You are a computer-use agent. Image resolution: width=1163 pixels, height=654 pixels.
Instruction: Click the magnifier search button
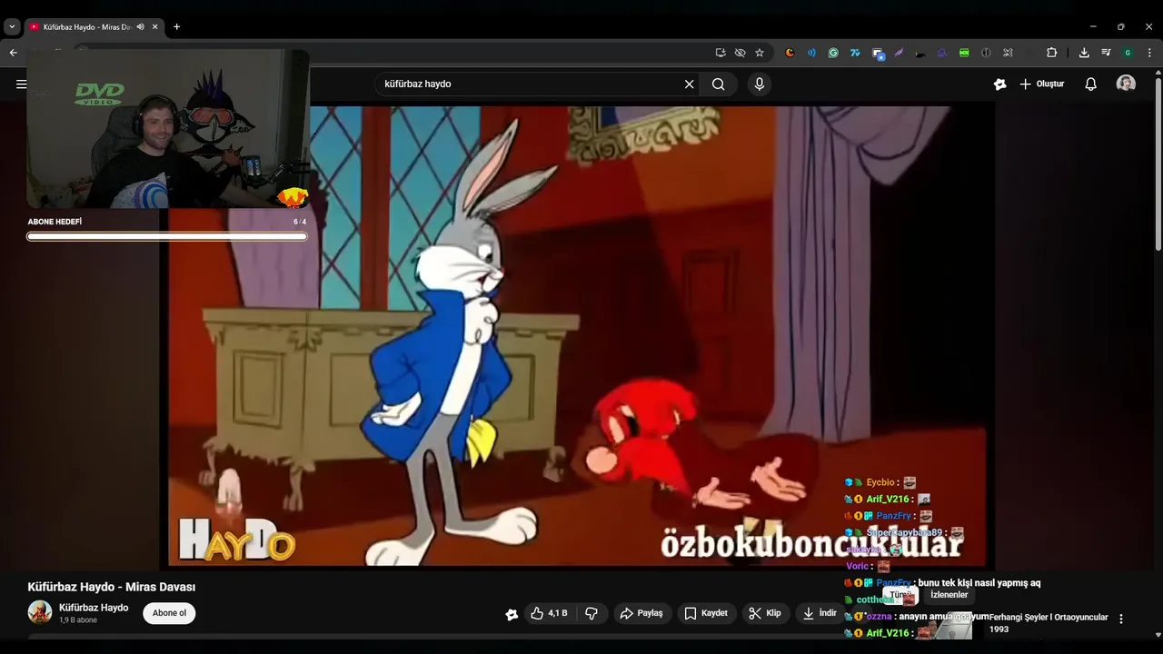[x=718, y=84]
